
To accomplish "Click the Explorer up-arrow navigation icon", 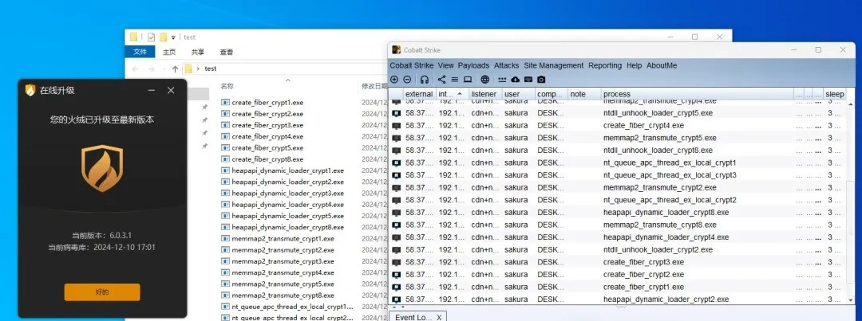I will pos(175,69).
